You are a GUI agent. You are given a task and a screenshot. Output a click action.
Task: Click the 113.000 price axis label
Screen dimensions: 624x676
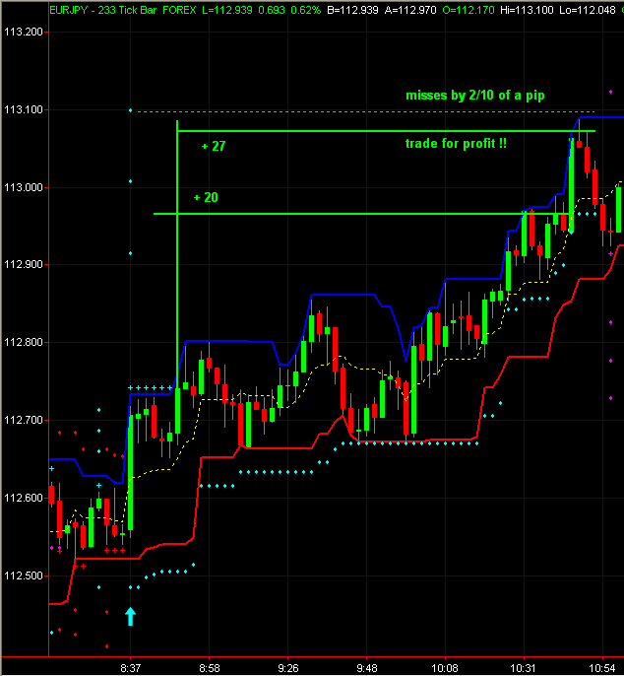[x=24, y=187]
